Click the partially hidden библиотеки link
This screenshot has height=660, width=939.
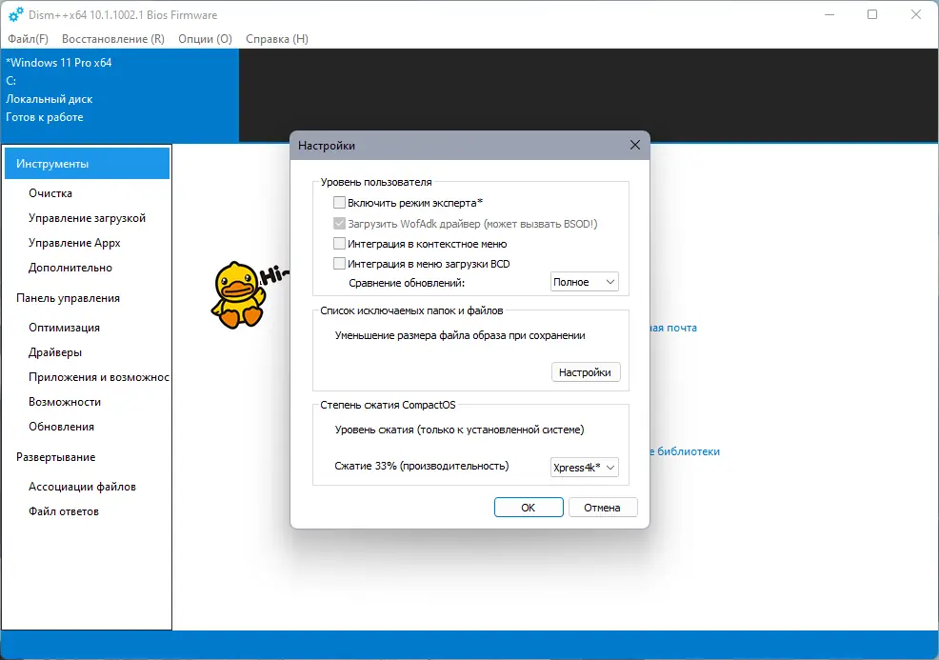pyautogui.click(x=685, y=451)
